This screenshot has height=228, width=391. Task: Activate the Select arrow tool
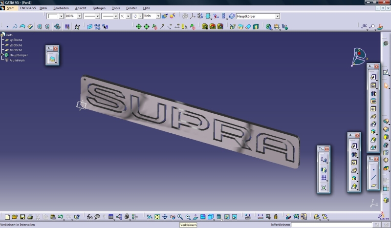(386, 86)
